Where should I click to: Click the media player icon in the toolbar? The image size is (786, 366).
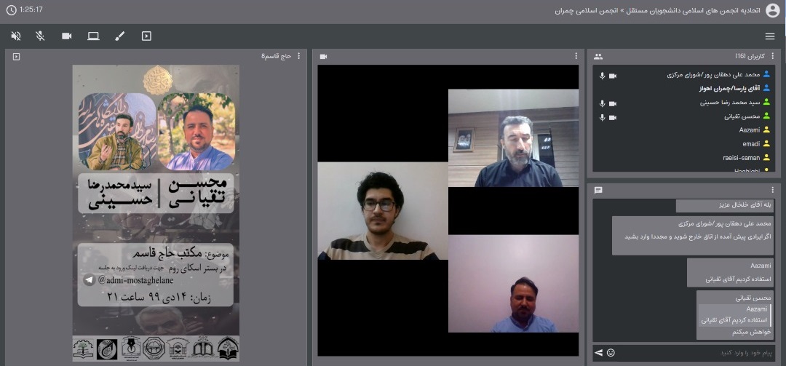146,36
